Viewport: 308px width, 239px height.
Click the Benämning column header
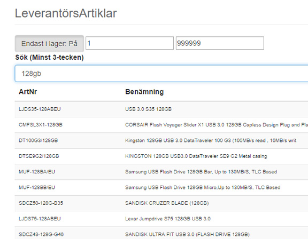(144, 92)
